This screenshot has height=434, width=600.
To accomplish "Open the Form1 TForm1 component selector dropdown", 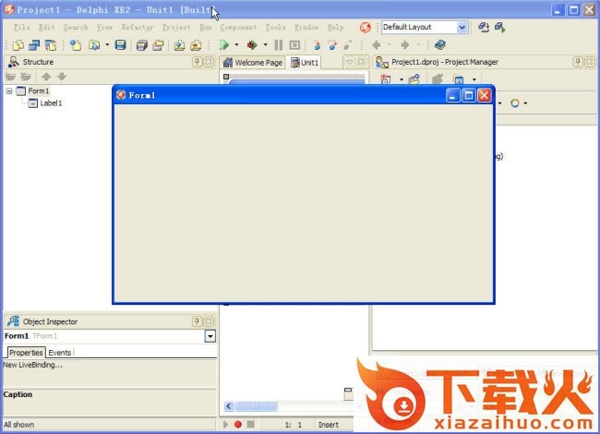I will pos(210,336).
